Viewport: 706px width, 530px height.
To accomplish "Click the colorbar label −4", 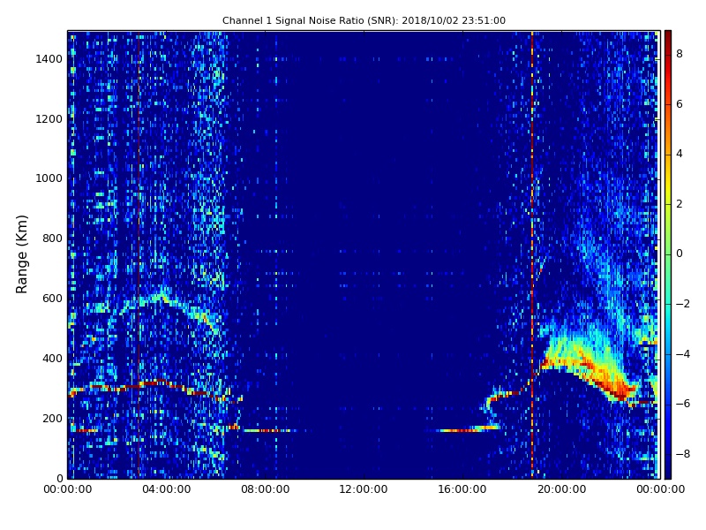I will (683, 354).
